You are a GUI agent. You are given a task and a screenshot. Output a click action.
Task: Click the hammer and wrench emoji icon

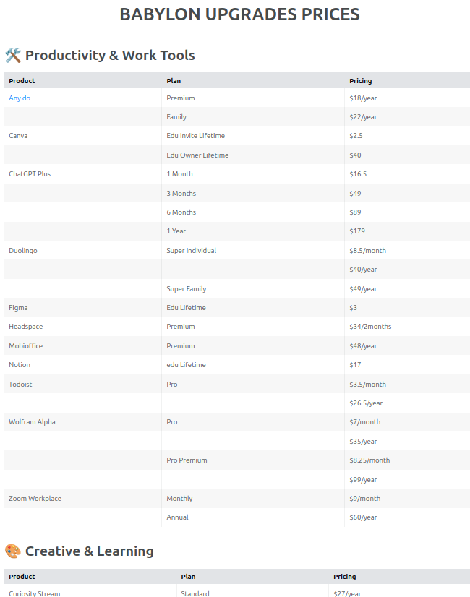[13, 56]
